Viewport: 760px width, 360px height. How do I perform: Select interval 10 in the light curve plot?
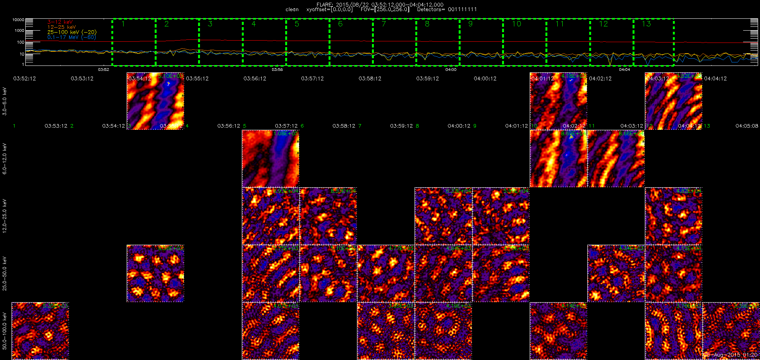525,42
